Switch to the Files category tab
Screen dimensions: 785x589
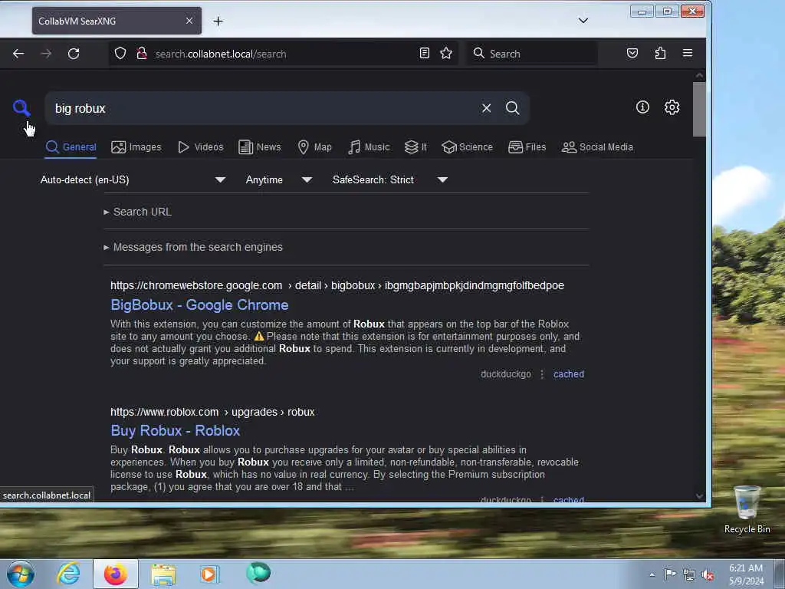pyautogui.click(x=527, y=147)
